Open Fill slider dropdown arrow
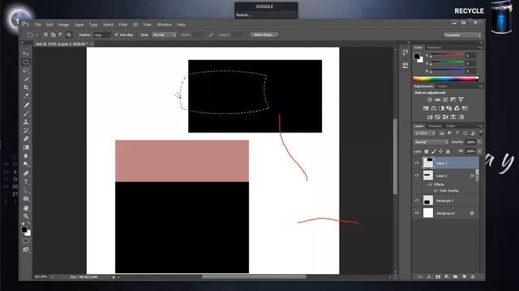The width and height of the screenshot is (519, 291). pyautogui.click(x=479, y=151)
